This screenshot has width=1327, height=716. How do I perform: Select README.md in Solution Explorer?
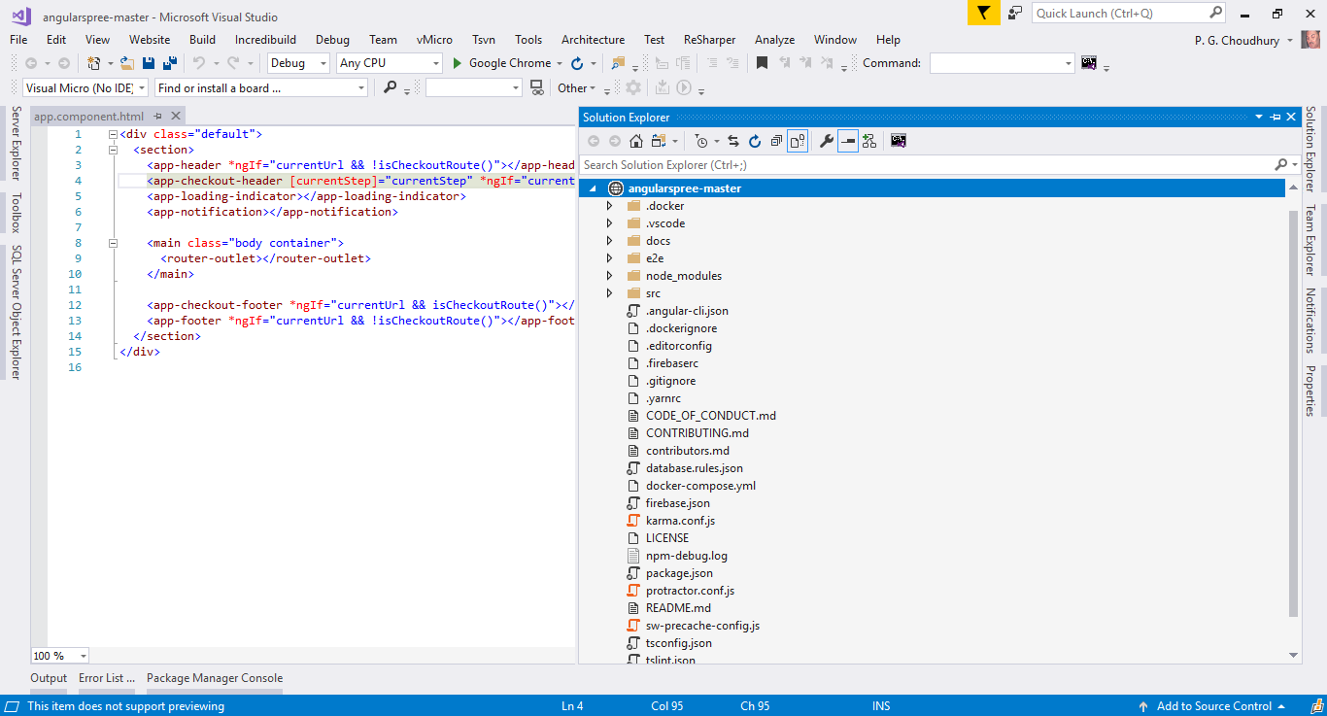[x=678, y=608]
